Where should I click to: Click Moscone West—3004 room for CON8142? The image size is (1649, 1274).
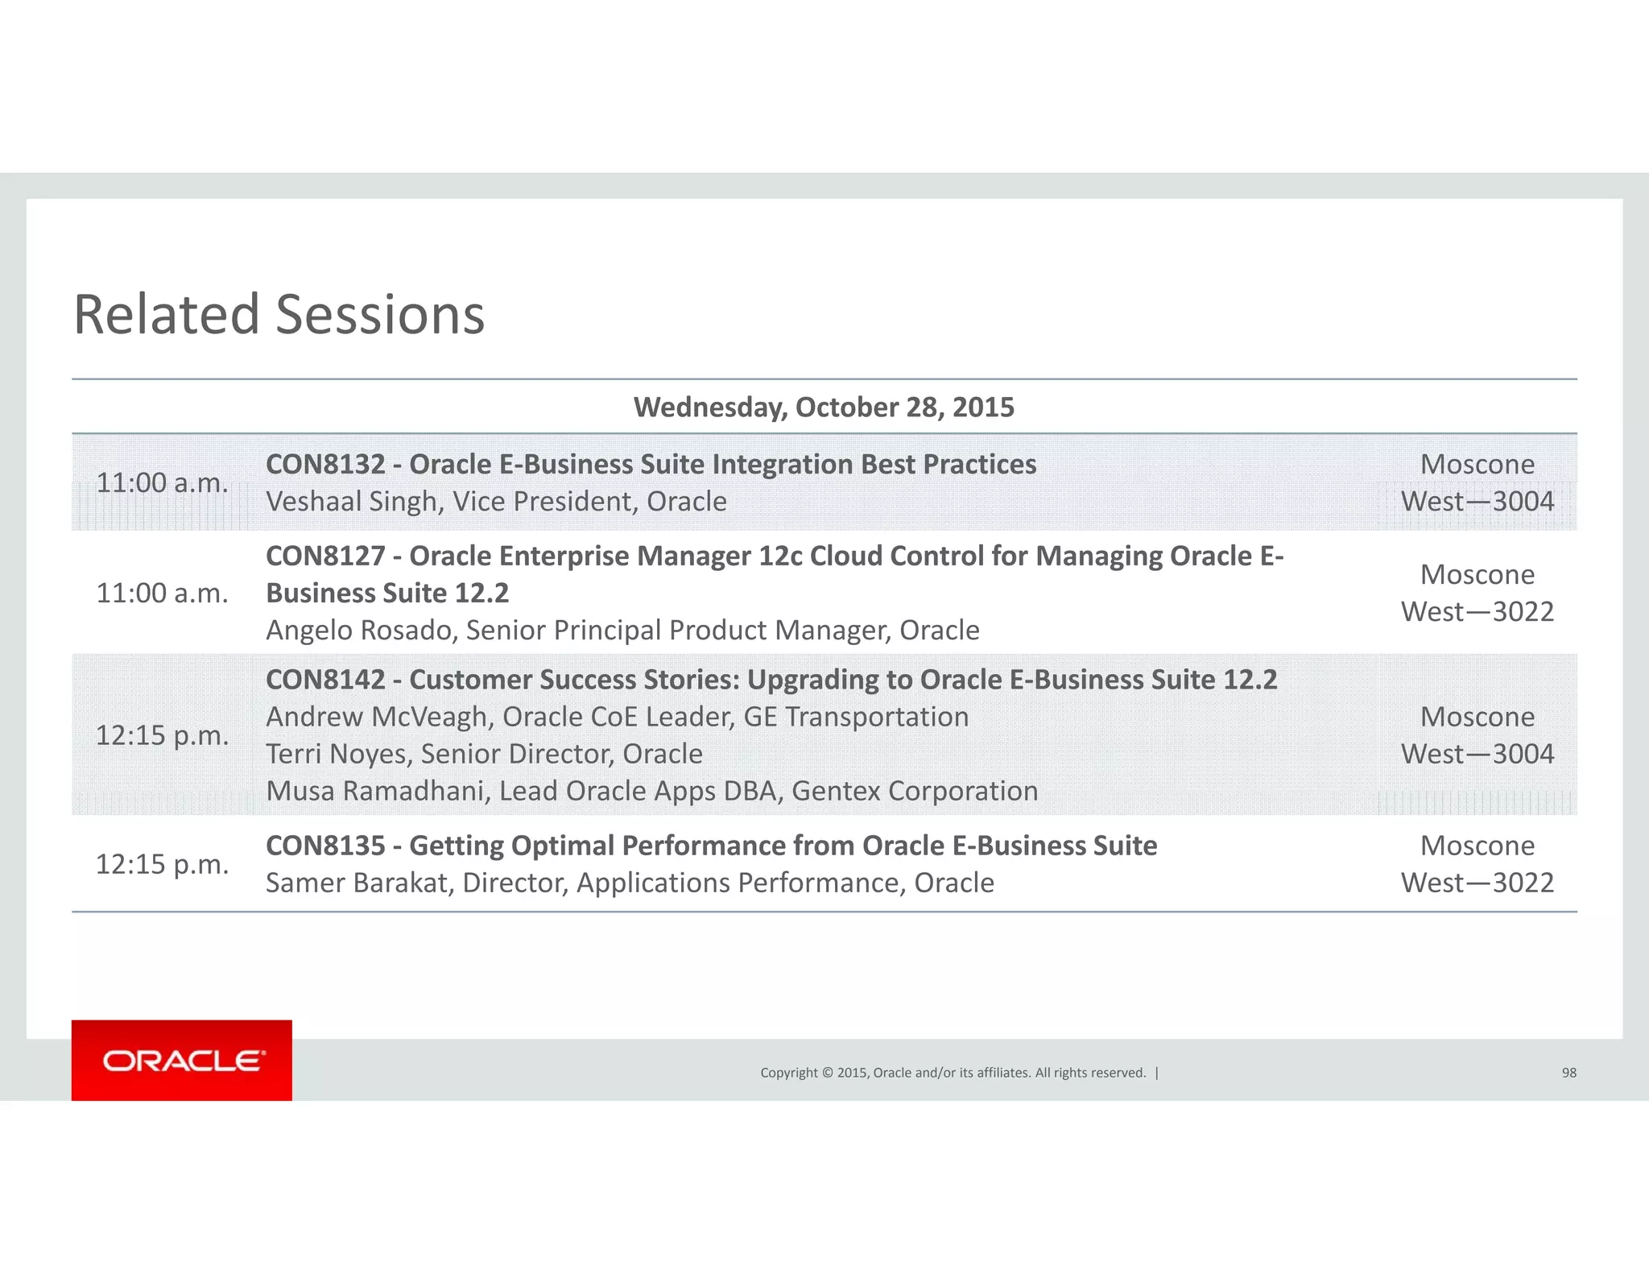[x=1477, y=735]
